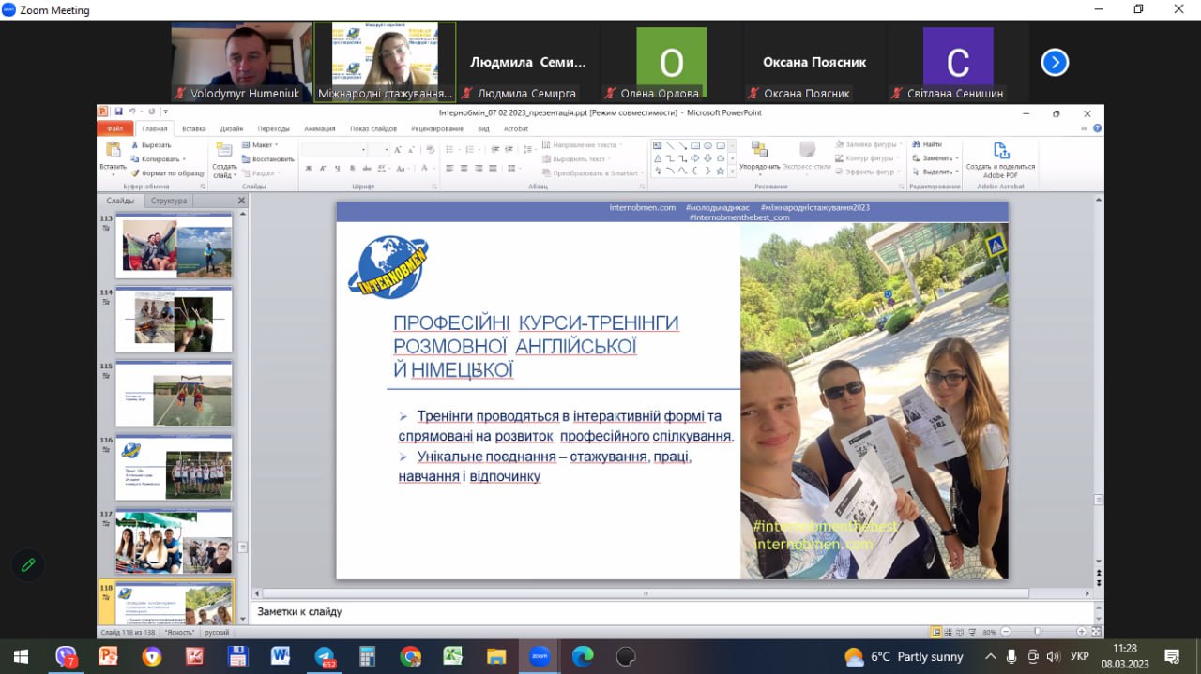
Task: Click the Создать слайд new slide icon
Action: [223, 151]
